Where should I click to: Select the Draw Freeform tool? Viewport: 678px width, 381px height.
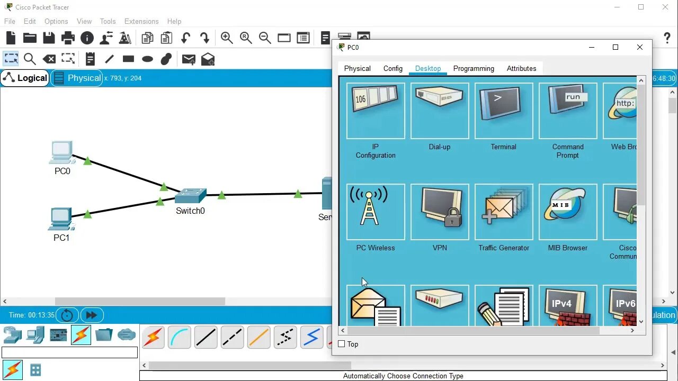[166, 59]
